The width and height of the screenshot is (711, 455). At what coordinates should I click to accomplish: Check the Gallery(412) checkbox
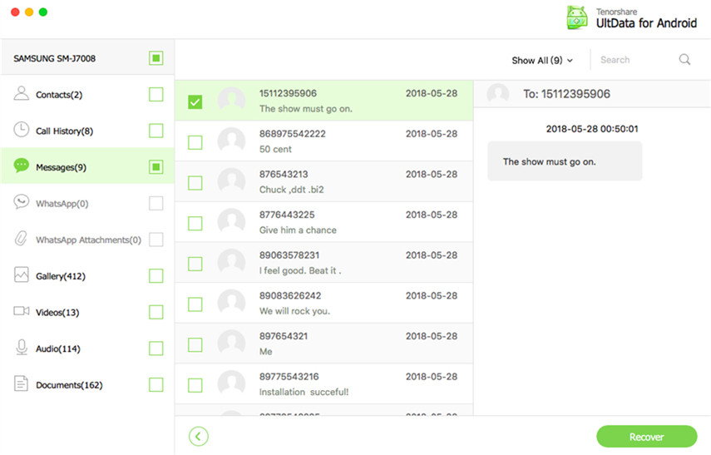click(156, 276)
